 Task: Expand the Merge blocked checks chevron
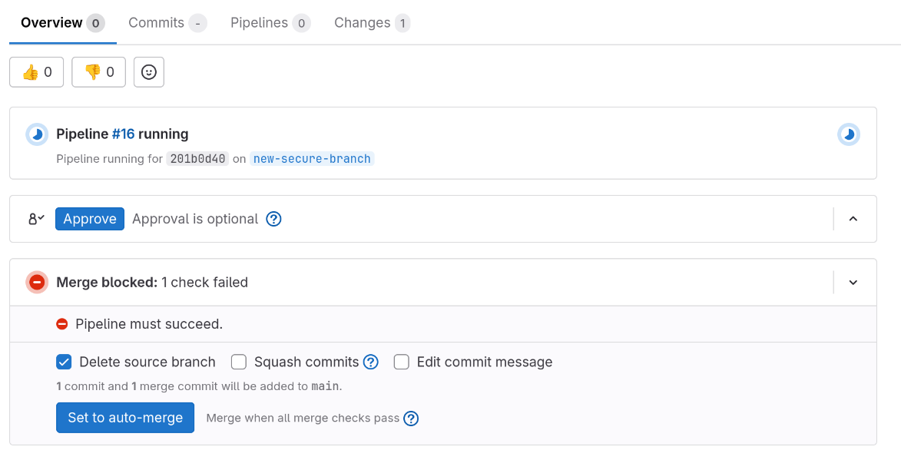853,283
